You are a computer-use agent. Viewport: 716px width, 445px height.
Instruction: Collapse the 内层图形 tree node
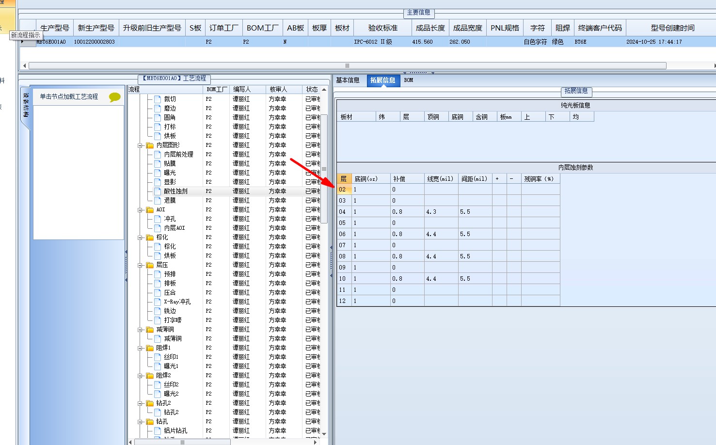[x=140, y=145]
